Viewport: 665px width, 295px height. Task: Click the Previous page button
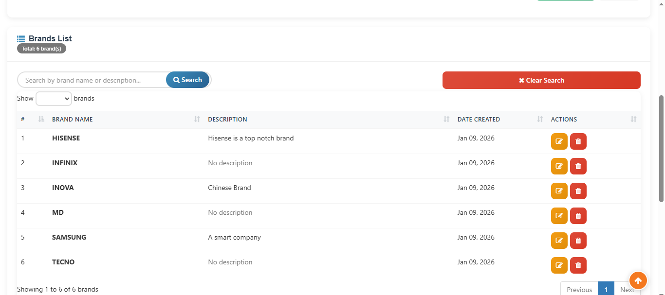[579, 289]
